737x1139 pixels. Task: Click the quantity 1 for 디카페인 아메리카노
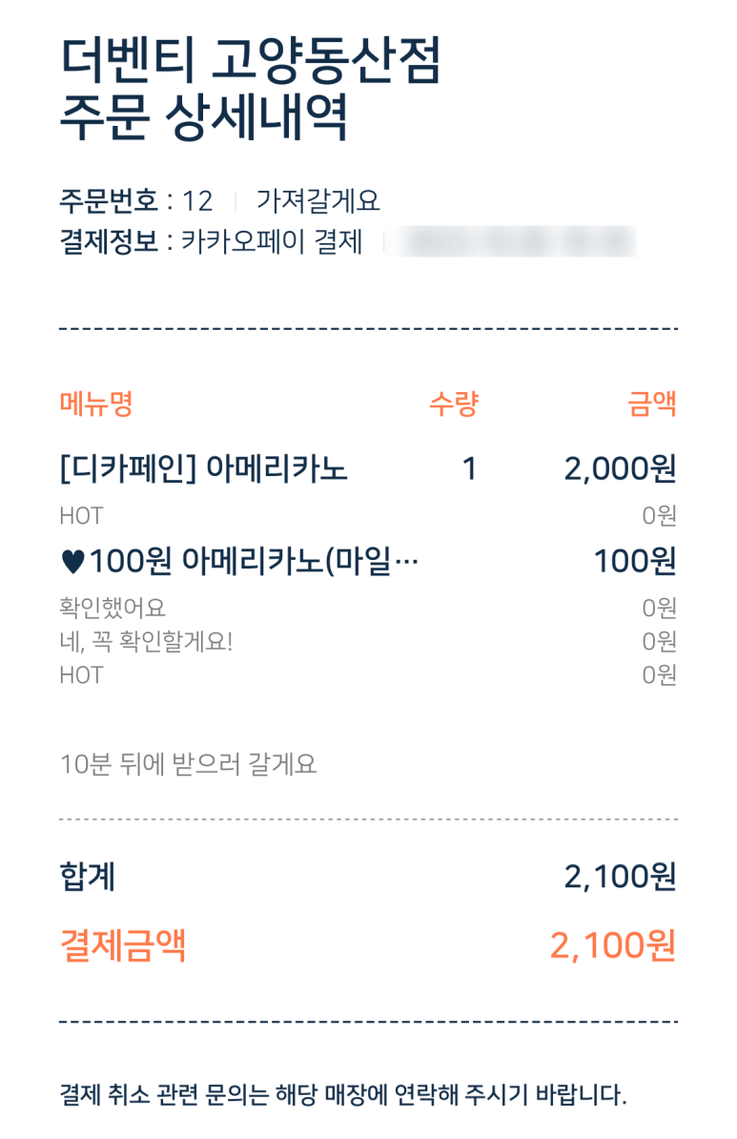click(469, 469)
